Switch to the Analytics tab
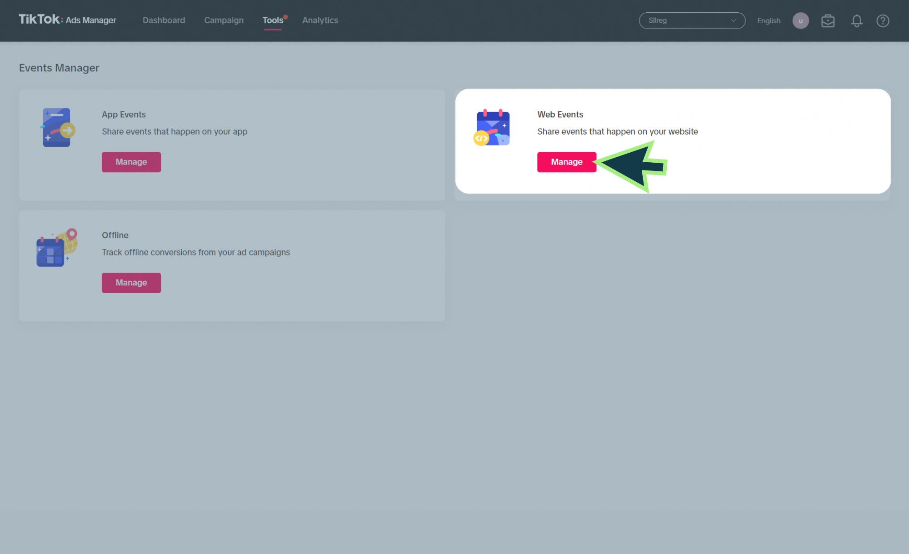The height and width of the screenshot is (554, 909). pyautogui.click(x=320, y=20)
